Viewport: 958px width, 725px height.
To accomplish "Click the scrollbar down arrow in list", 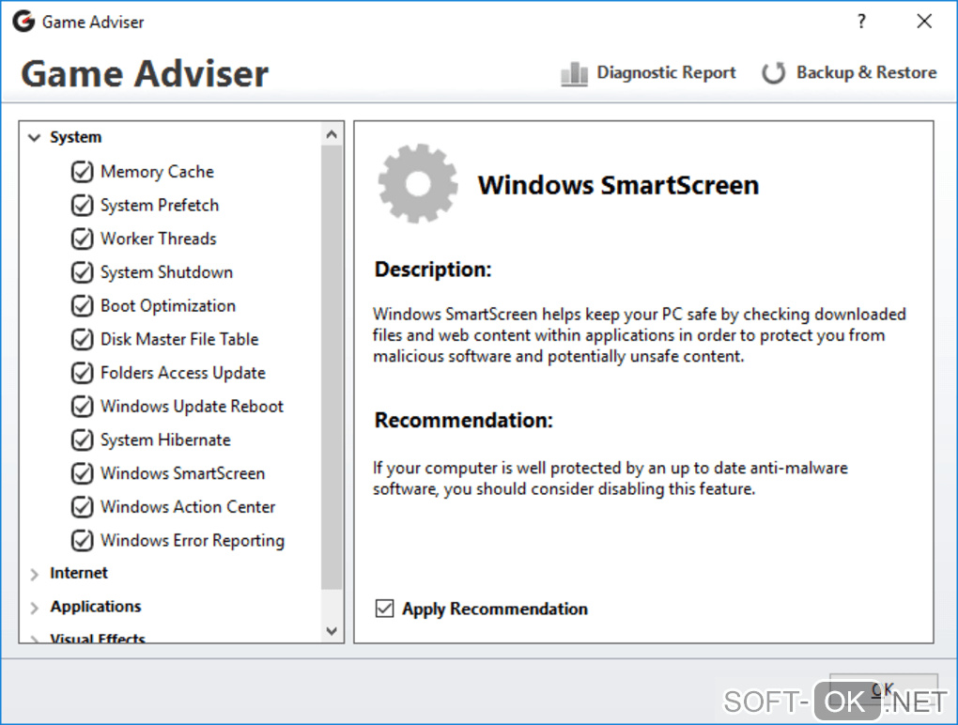I will pyautogui.click(x=332, y=631).
